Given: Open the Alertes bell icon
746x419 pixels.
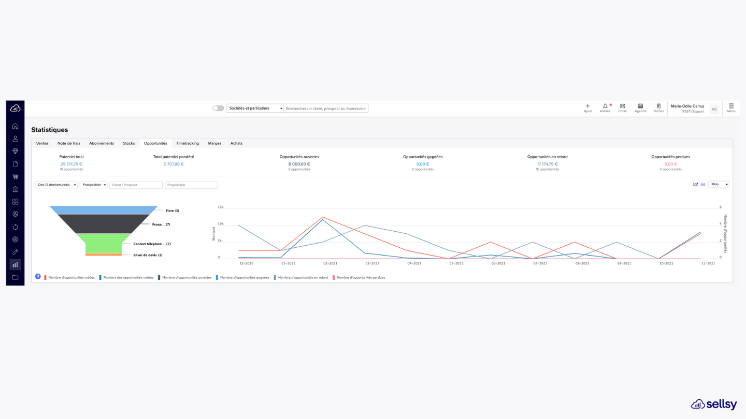Looking at the screenshot, I should coord(605,106).
